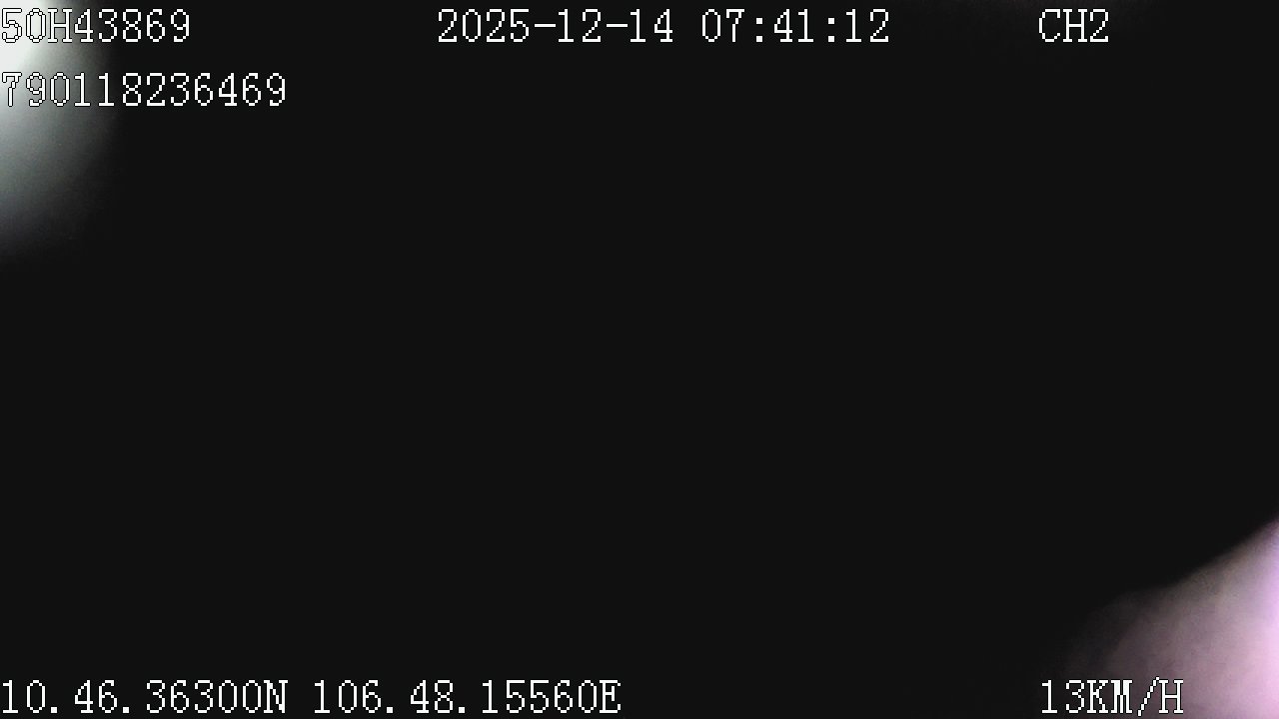
Task: Click the dark center of the video
Action: (x=639, y=359)
